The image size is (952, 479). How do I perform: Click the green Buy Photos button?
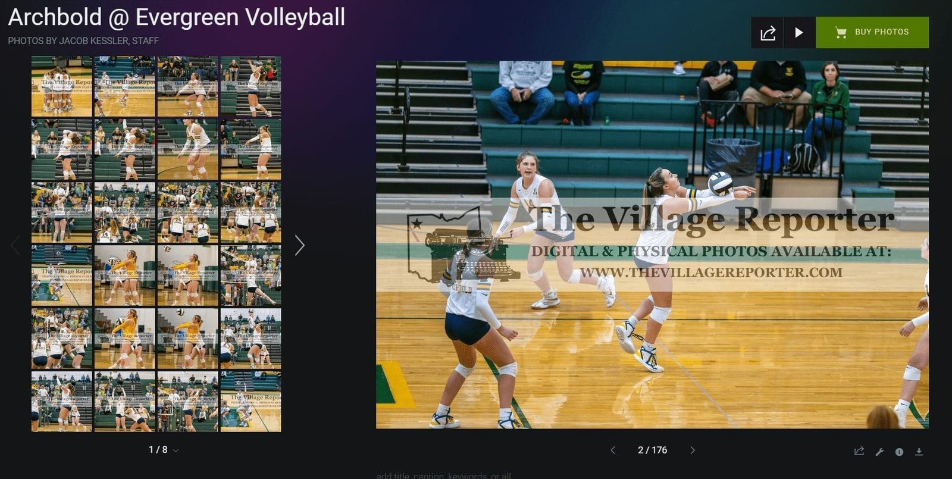872,32
